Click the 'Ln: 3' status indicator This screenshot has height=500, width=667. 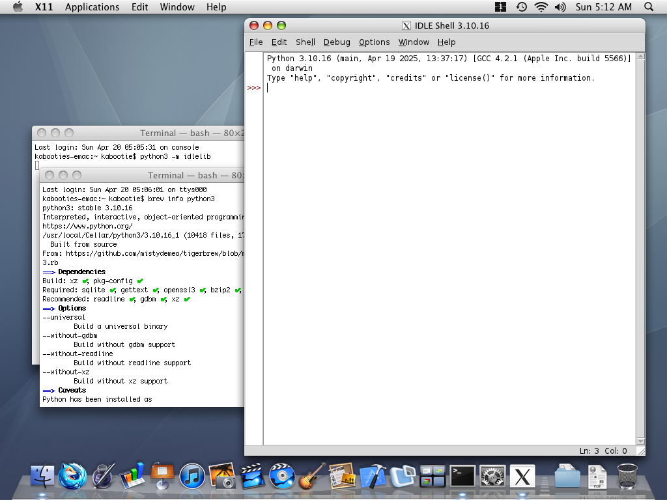(x=589, y=451)
